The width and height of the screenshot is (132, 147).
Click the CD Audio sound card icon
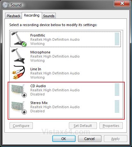pos(19,91)
